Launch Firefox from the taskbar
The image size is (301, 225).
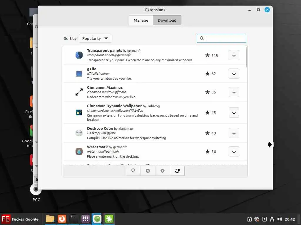click(62, 219)
